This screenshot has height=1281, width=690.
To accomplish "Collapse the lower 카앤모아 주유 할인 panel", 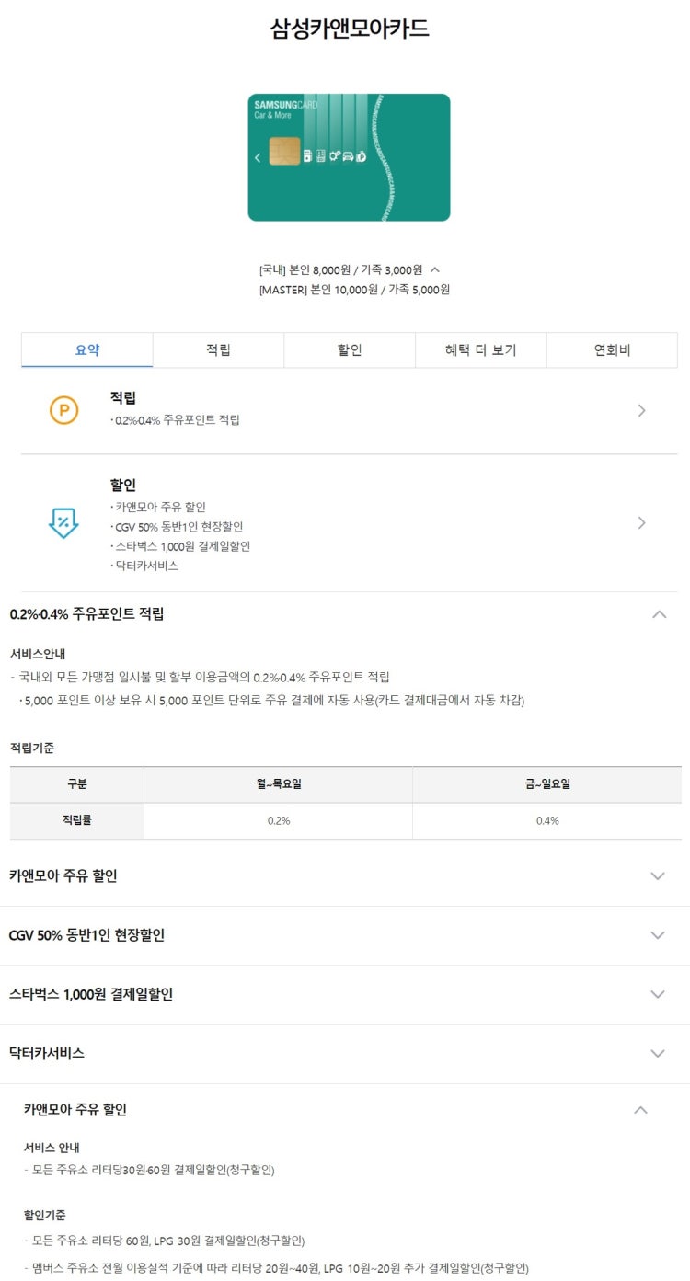I will (x=641, y=1110).
